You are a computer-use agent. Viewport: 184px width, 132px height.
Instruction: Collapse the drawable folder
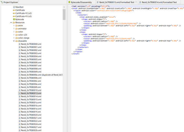14,41
